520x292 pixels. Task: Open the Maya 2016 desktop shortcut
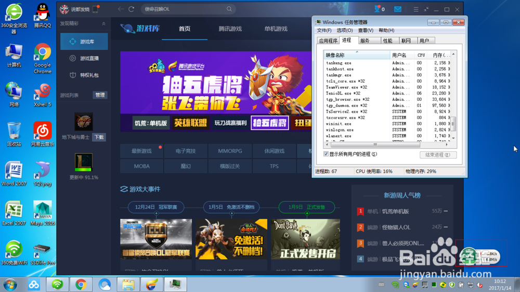tap(43, 213)
